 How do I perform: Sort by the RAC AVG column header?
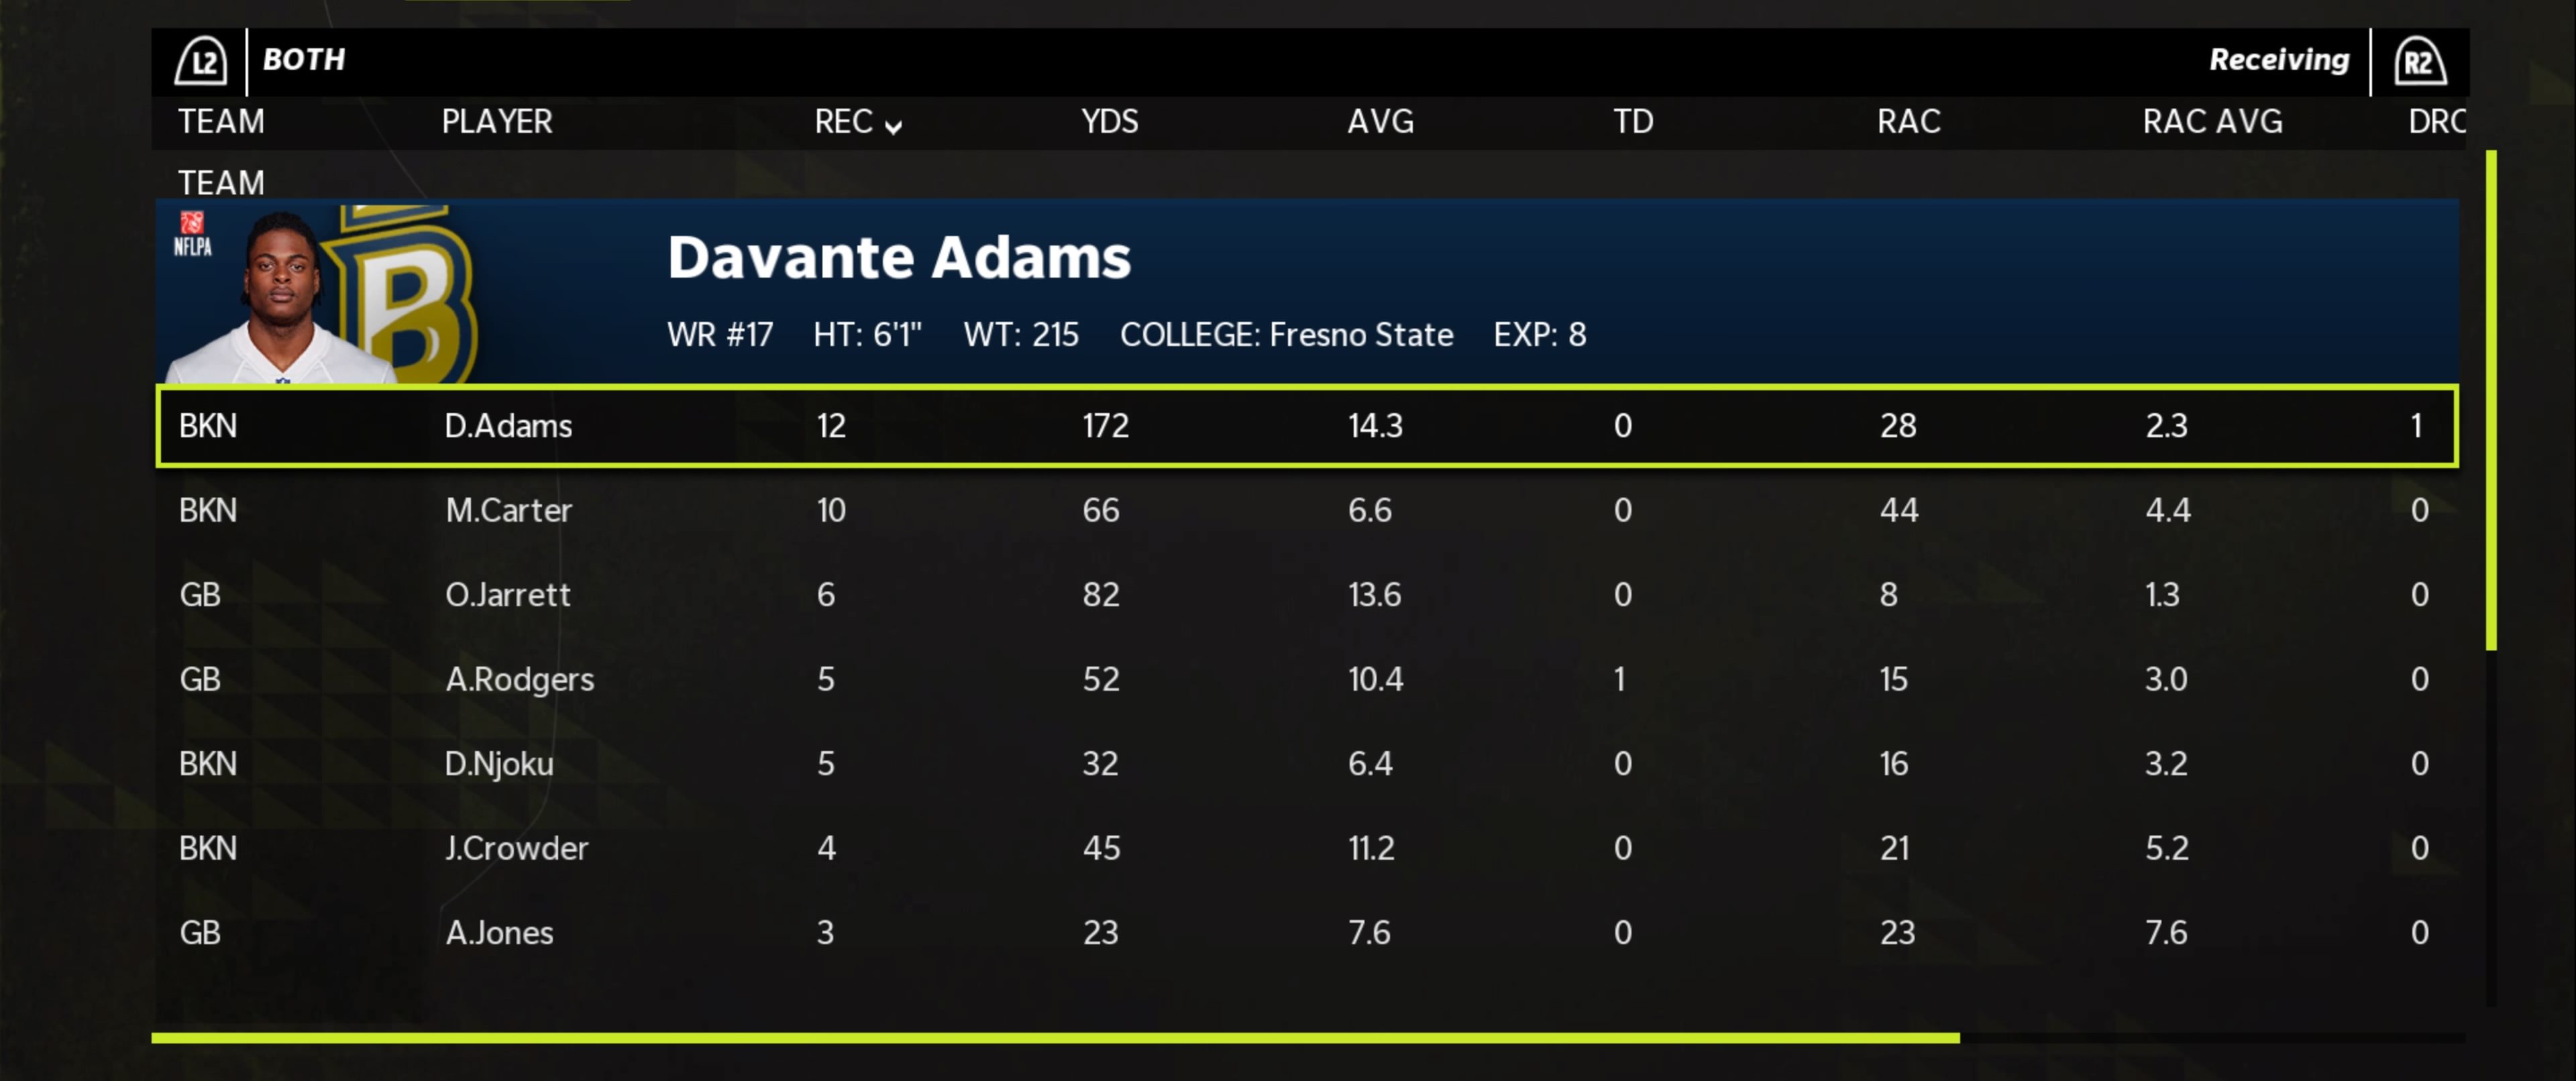click(2211, 122)
